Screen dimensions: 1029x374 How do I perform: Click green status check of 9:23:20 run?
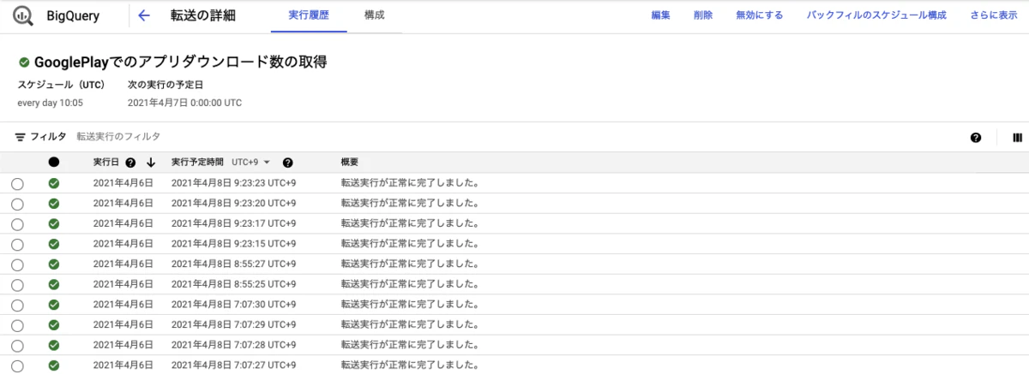[54, 203]
